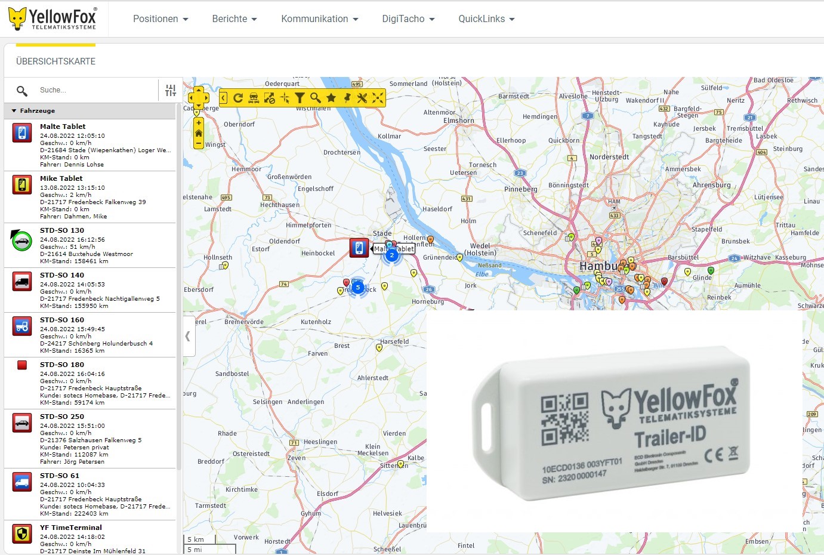The height and width of the screenshot is (555, 824).
Task: Reset map to home view
Action: [199, 133]
